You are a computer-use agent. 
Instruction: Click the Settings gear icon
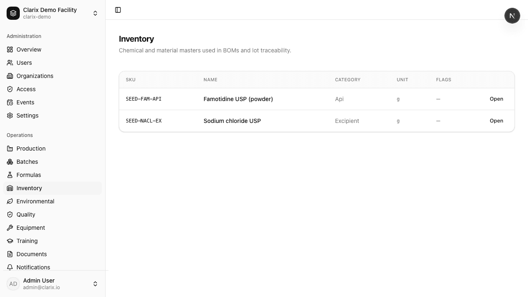[x=10, y=115]
